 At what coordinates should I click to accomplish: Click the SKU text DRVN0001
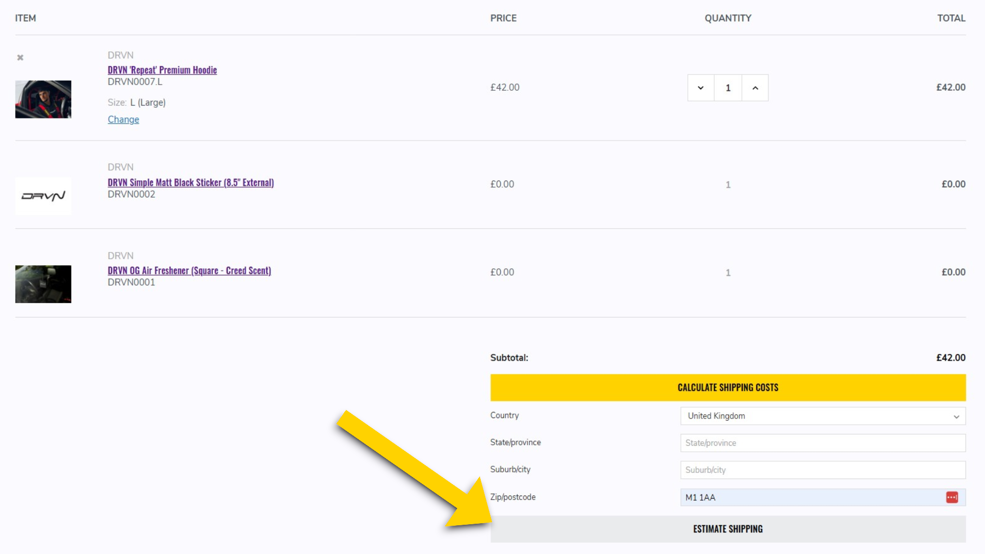tap(131, 282)
